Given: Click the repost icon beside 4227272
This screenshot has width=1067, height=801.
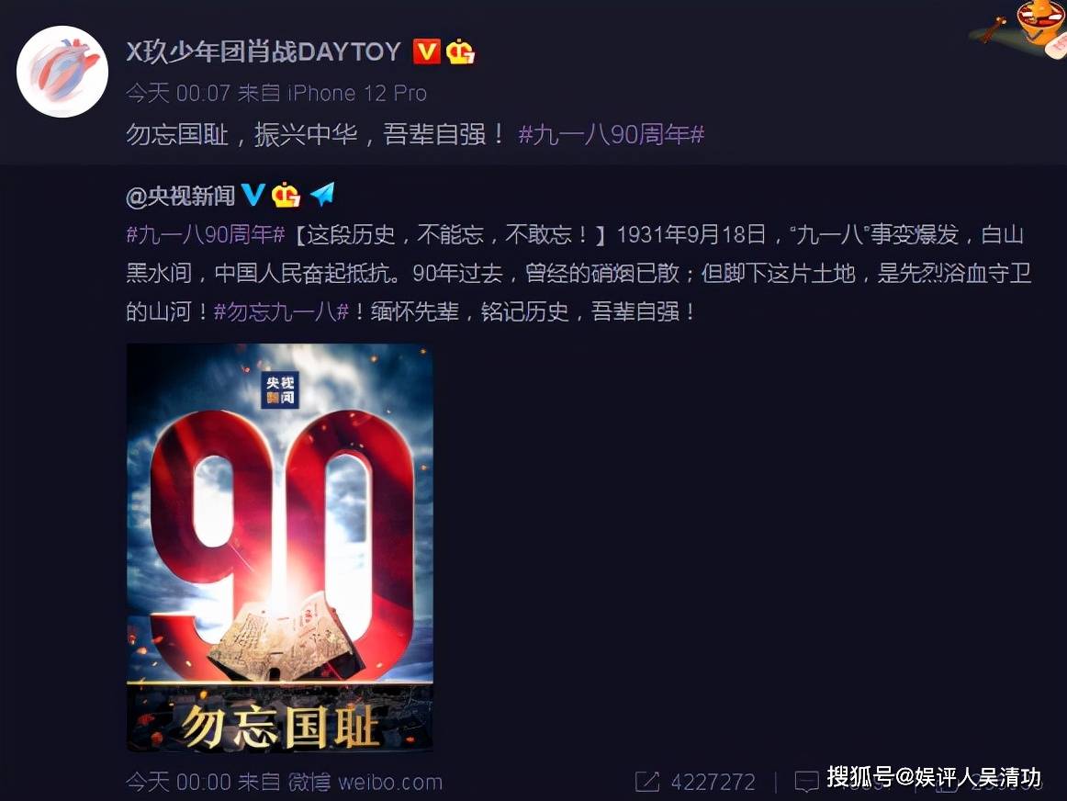Looking at the screenshot, I should point(647,782).
